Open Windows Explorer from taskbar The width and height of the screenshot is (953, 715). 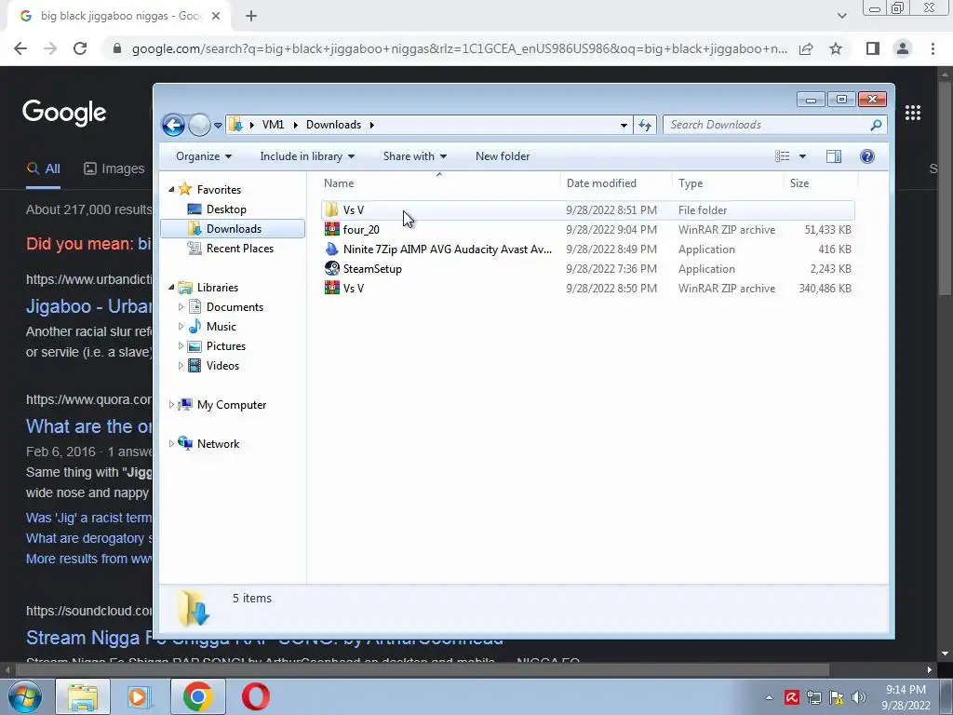83,696
